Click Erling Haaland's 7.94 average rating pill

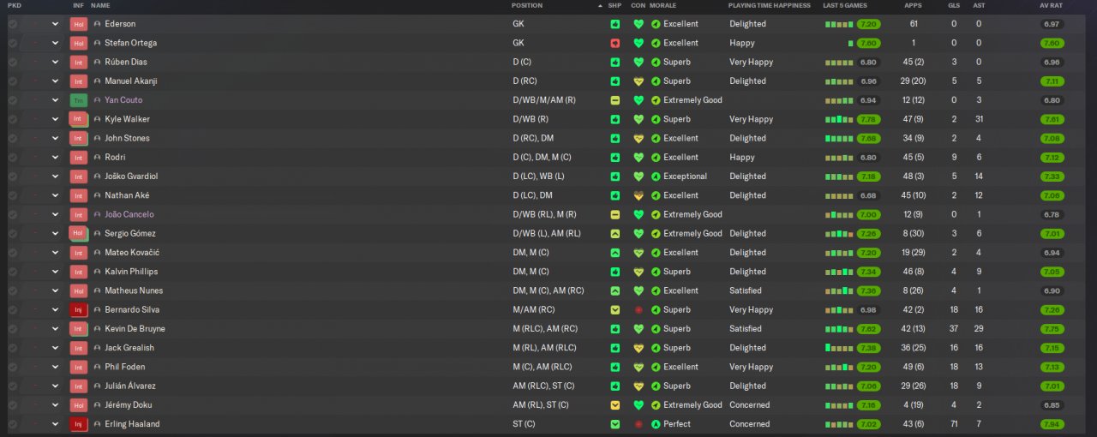[x=1053, y=424]
